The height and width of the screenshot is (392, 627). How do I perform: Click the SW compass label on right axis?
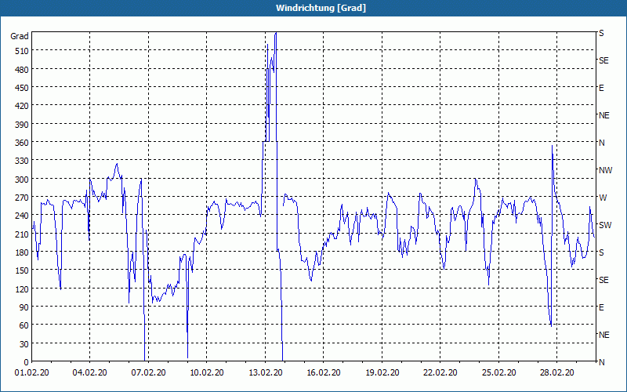pyautogui.click(x=605, y=225)
